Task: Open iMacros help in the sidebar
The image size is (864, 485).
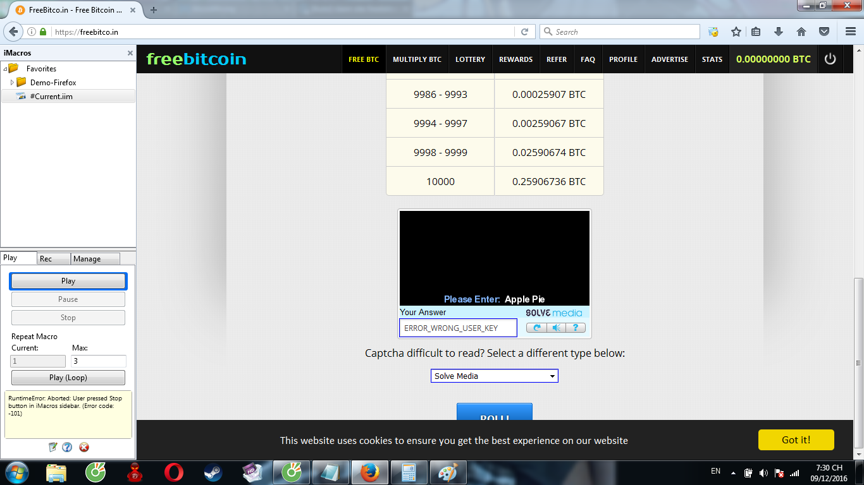Action: 67,447
